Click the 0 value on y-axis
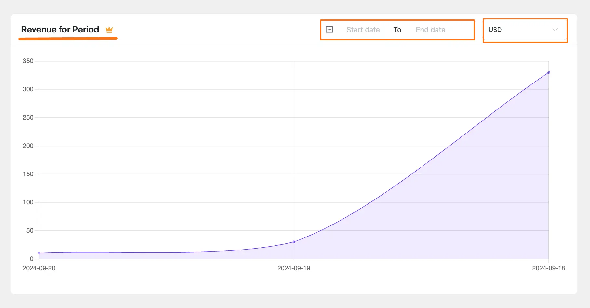Viewport: 590px width, 308px height. tap(32, 258)
